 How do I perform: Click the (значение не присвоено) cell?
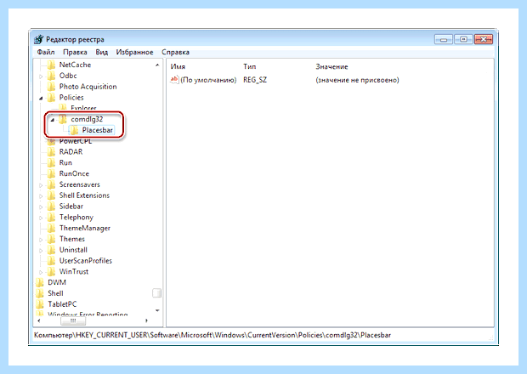pyautogui.click(x=357, y=80)
